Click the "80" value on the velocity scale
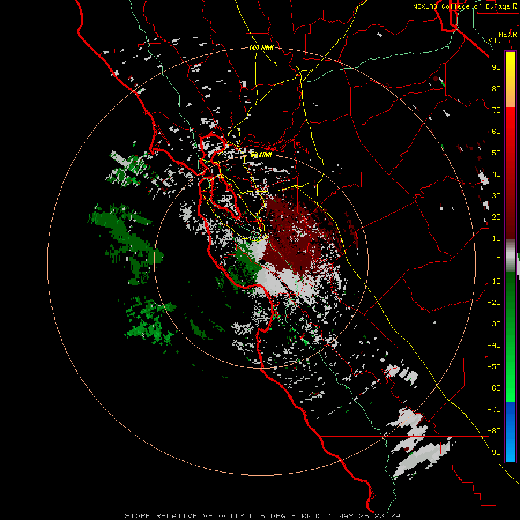The height and width of the screenshot is (520, 520). coord(496,89)
